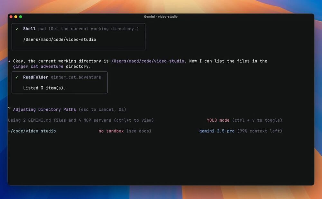Maximize the window using the green button
The height and width of the screenshot is (199, 322).
tap(21, 17)
